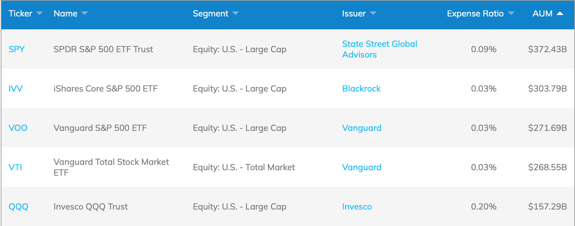The image size is (575, 226).
Task: Visit the Blackrock issuer link
Action: 361,89
